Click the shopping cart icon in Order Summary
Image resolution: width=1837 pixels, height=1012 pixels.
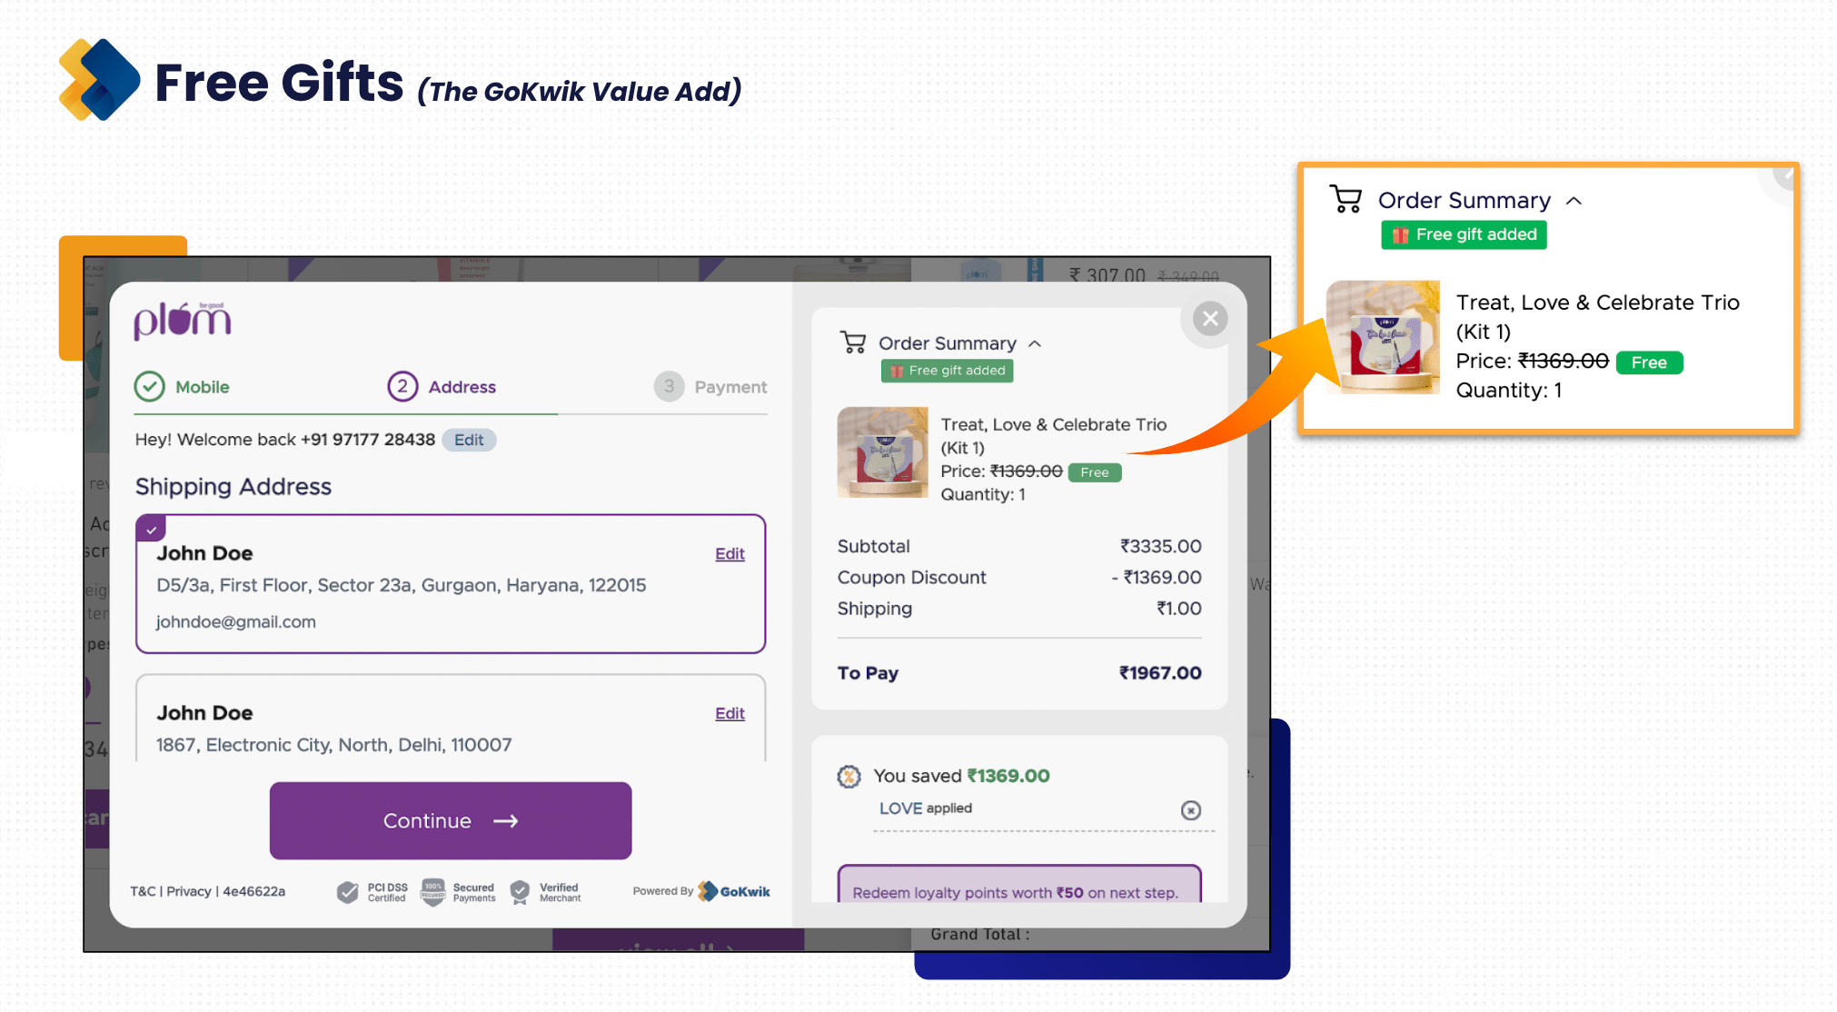click(x=852, y=342)
